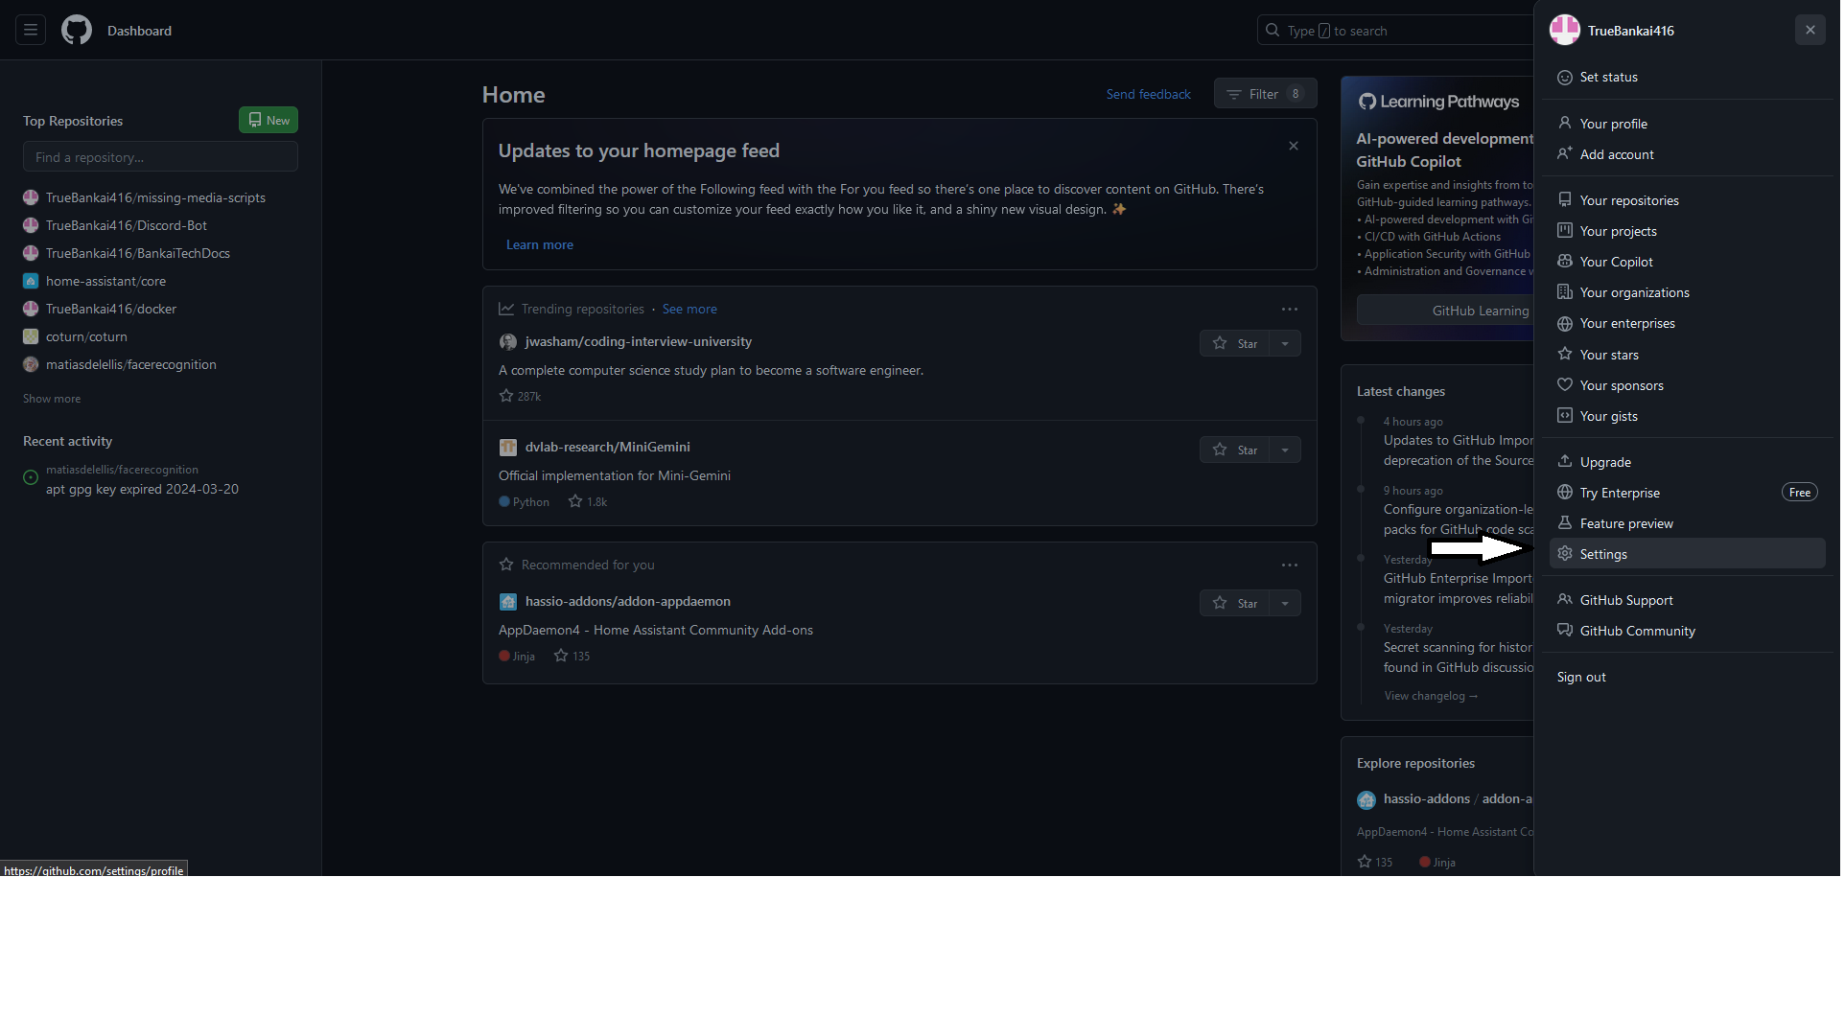
Task: Open the hamburger navigation menu
Action: 31,31
